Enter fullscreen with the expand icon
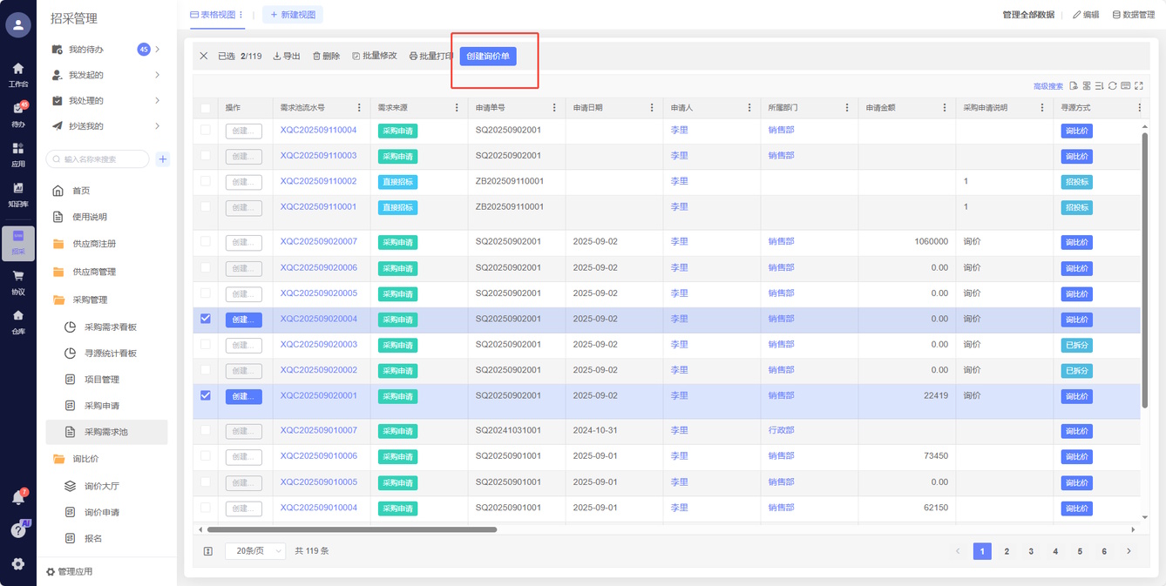 pyautogui.click(x=1139, y=86)
